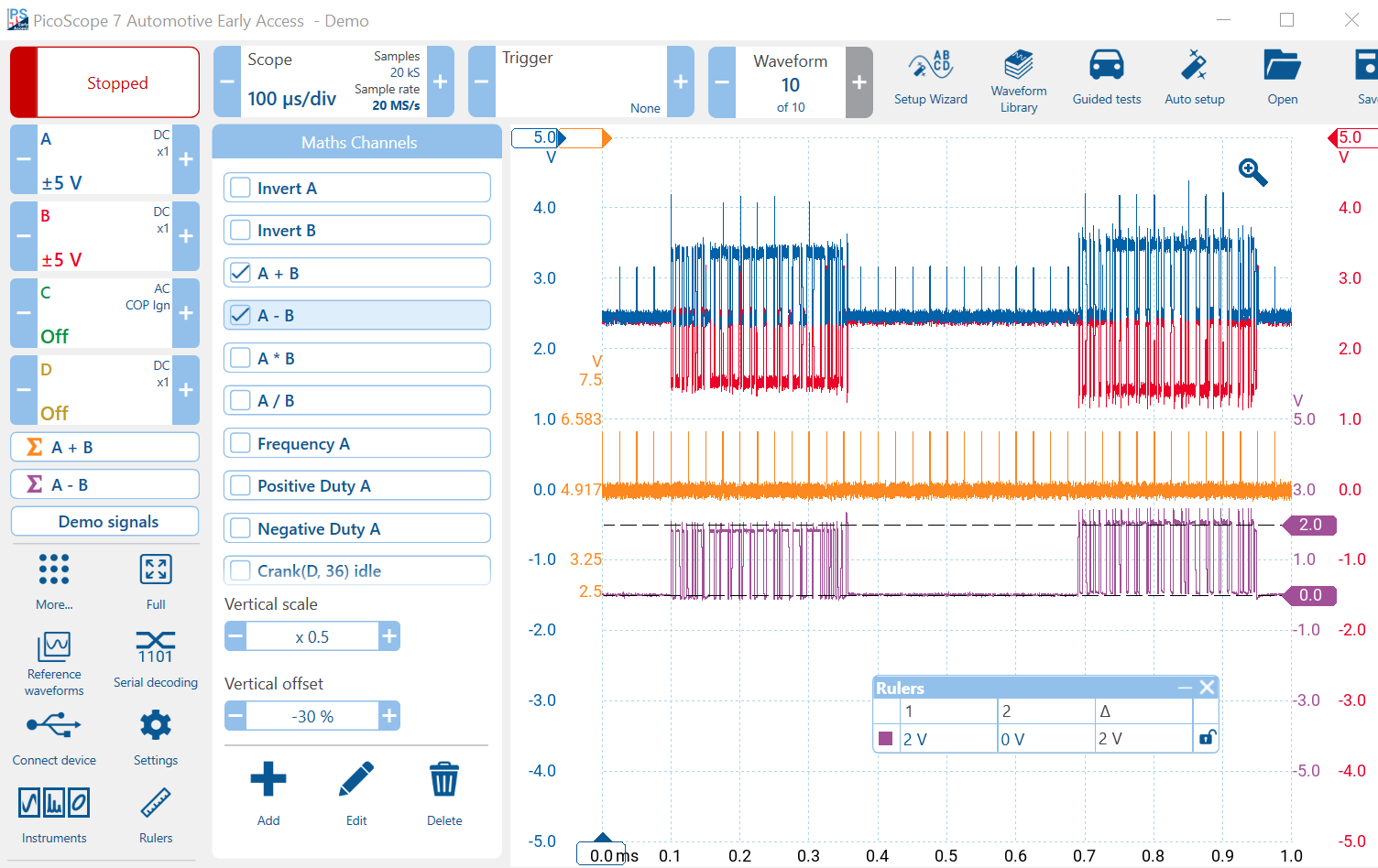Increase Vertical offset
Screen dimensions: 1378x868
point(389,716)
